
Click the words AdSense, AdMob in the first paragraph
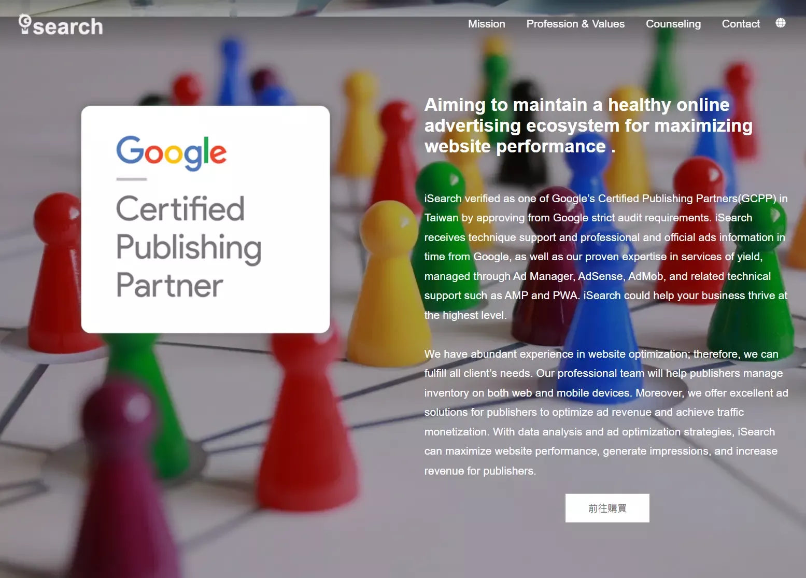pyautogui.click(x=621, y=276)
